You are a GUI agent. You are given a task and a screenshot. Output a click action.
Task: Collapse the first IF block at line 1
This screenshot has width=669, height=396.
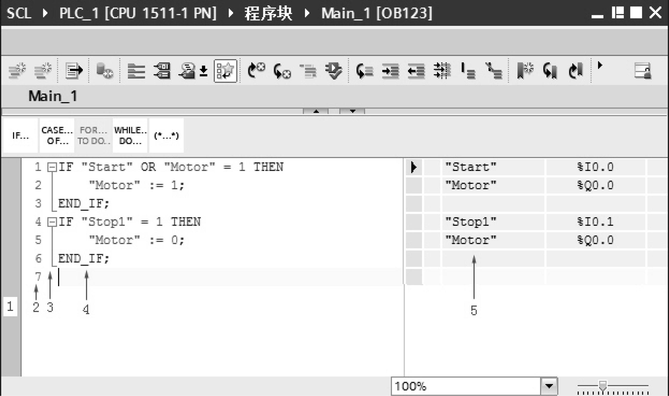52,167
